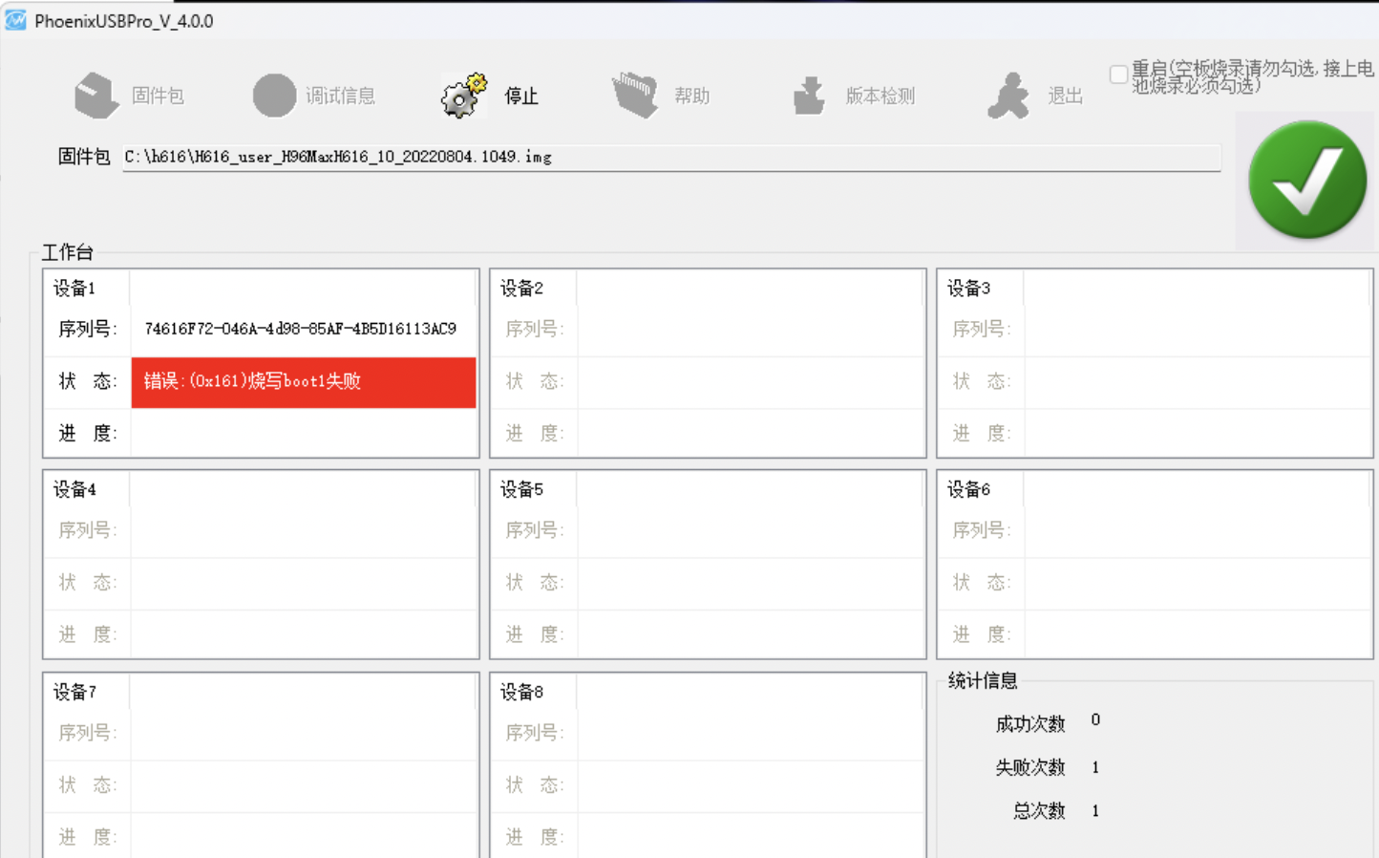The width and height of the screenshot is (1379, 858).
Task: Select the 版本检测 toolbar item text
Action: (880, 96)
